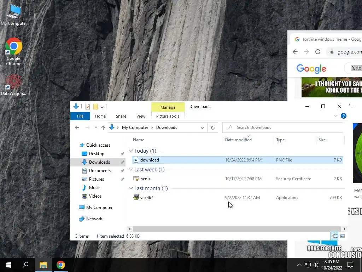
Task: Click Downloads in address breadcrumb
Action: coord(167,127)
